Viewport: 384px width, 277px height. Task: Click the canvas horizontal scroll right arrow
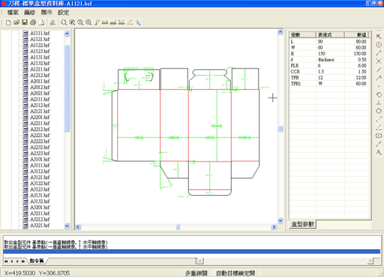[x=274, y=227]
